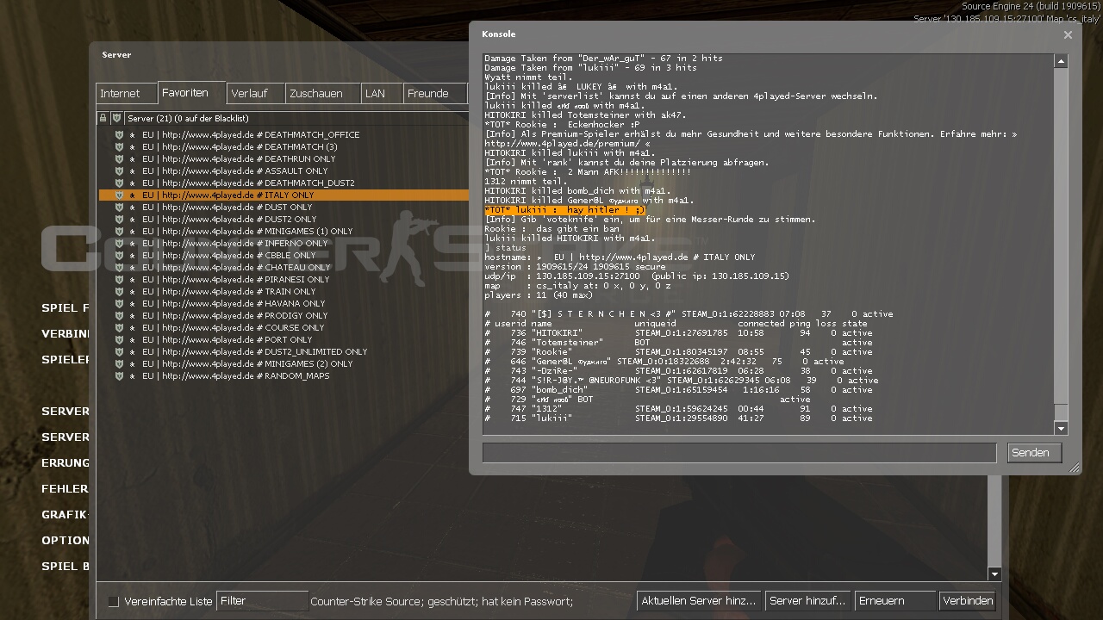1103x620 pixels.
Task: Click the Verbinden button
Action: pyautogui.click(x=968, y=601)
